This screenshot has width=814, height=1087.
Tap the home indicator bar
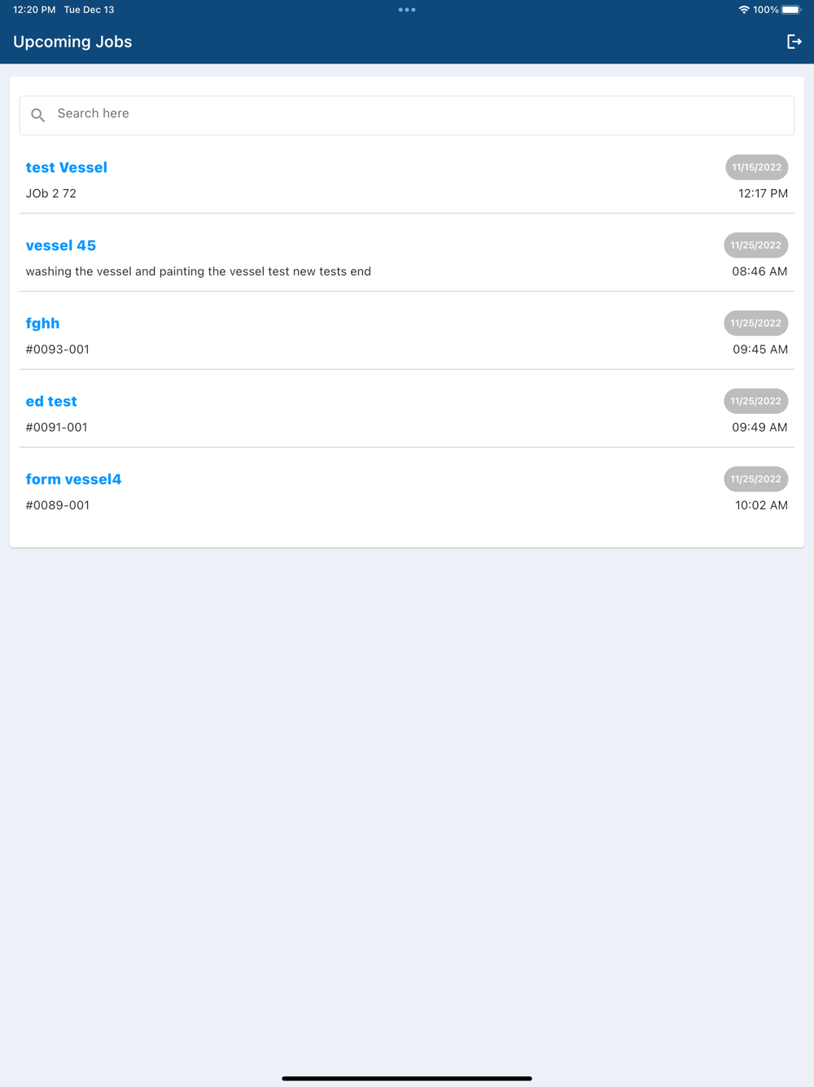(x=407, y=1078)
